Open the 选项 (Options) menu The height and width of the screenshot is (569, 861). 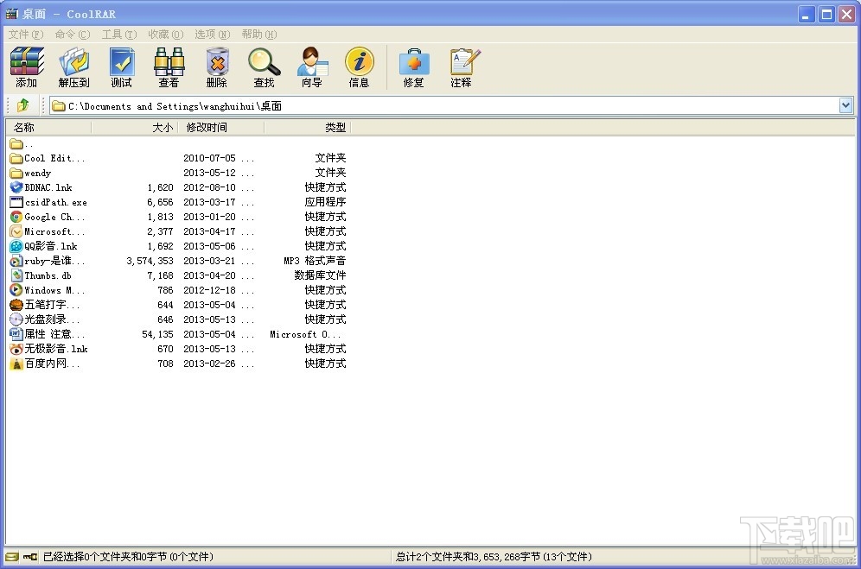[x=211, y=35]
